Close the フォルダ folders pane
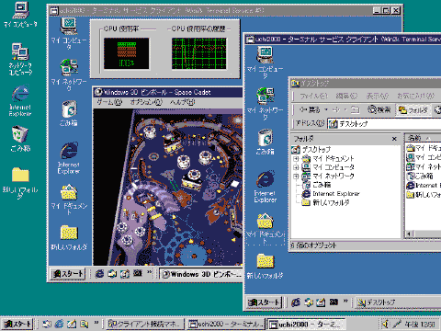 [394, 139]
